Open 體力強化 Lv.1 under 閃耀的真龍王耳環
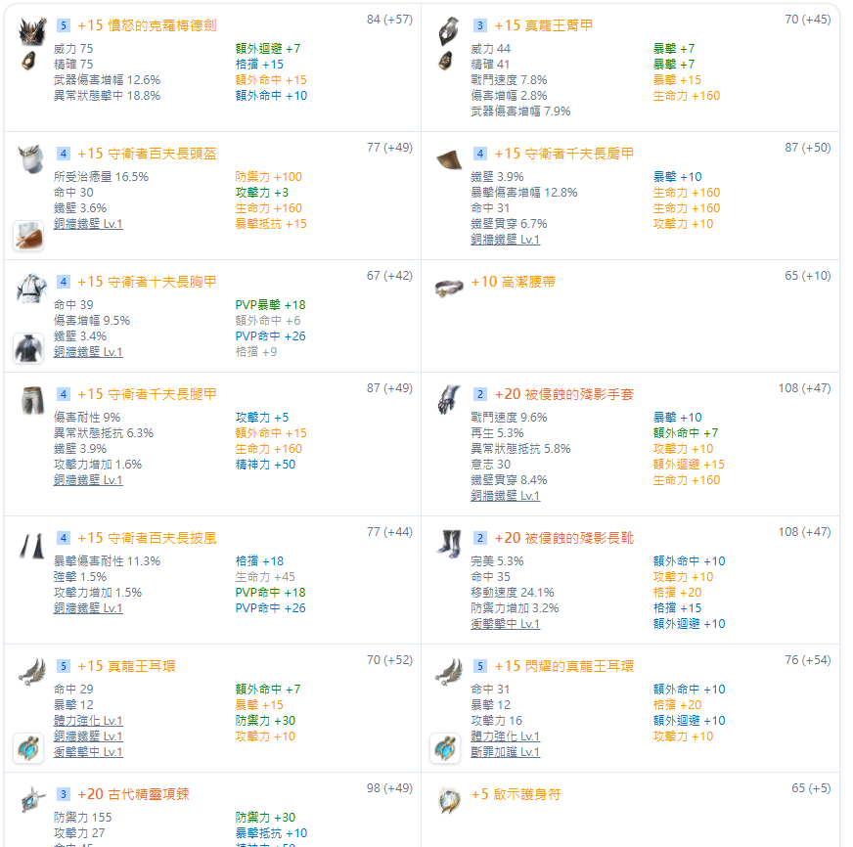Screen dimensions: 853x847 pyautogui.click(x=505, y=736)
